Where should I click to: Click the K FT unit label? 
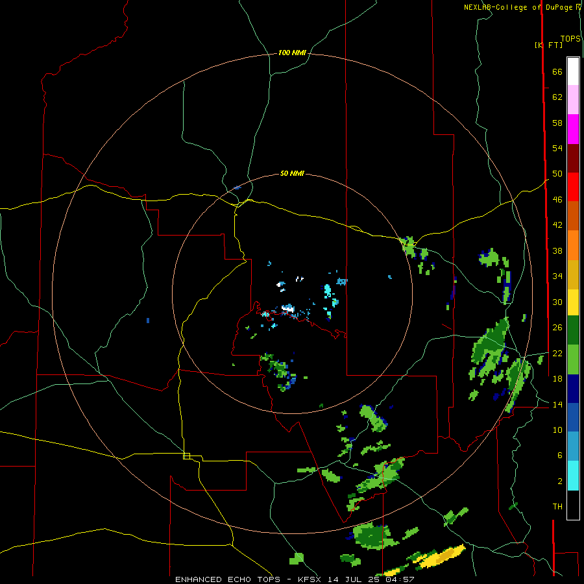(x=548, y=45)
